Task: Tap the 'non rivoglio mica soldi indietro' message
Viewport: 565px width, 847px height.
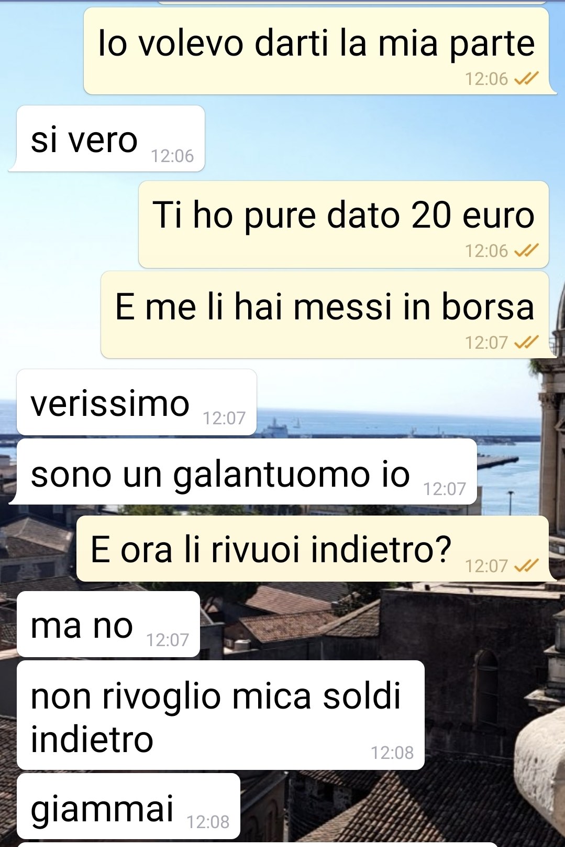Action: (220, 715)
